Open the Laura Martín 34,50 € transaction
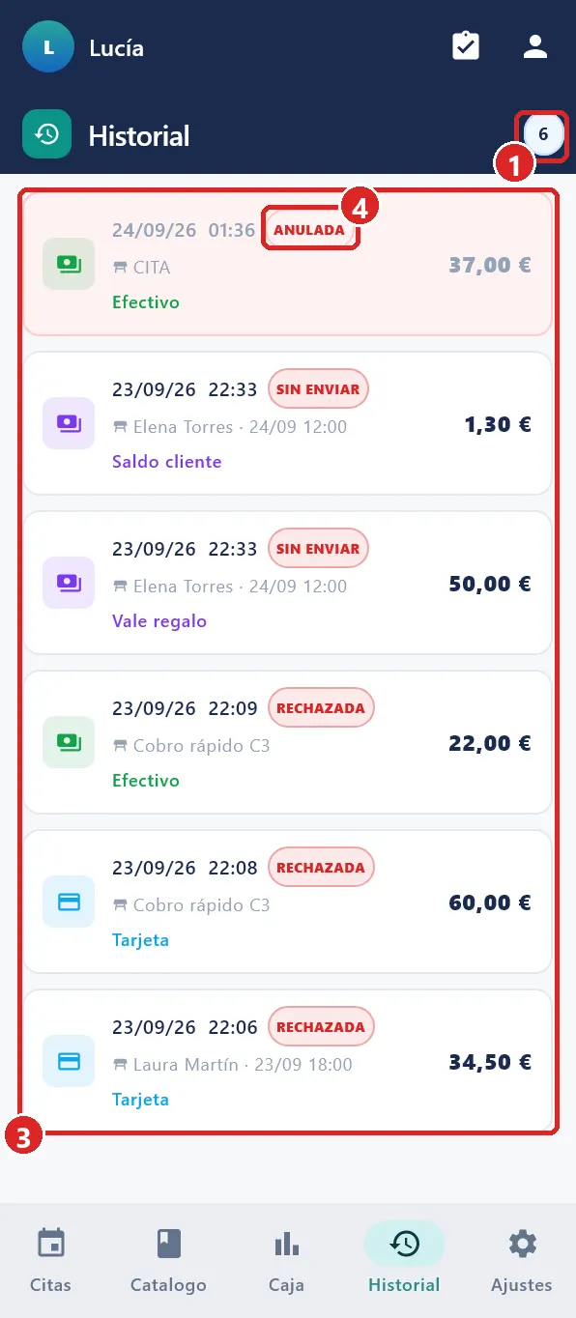576x1318 pixels. (288, 1060)
